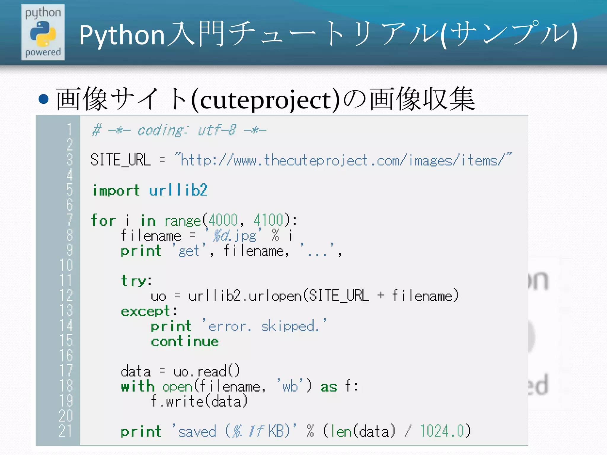
Task: Click the 'error. skipped.' string
Action: [264, 326]
